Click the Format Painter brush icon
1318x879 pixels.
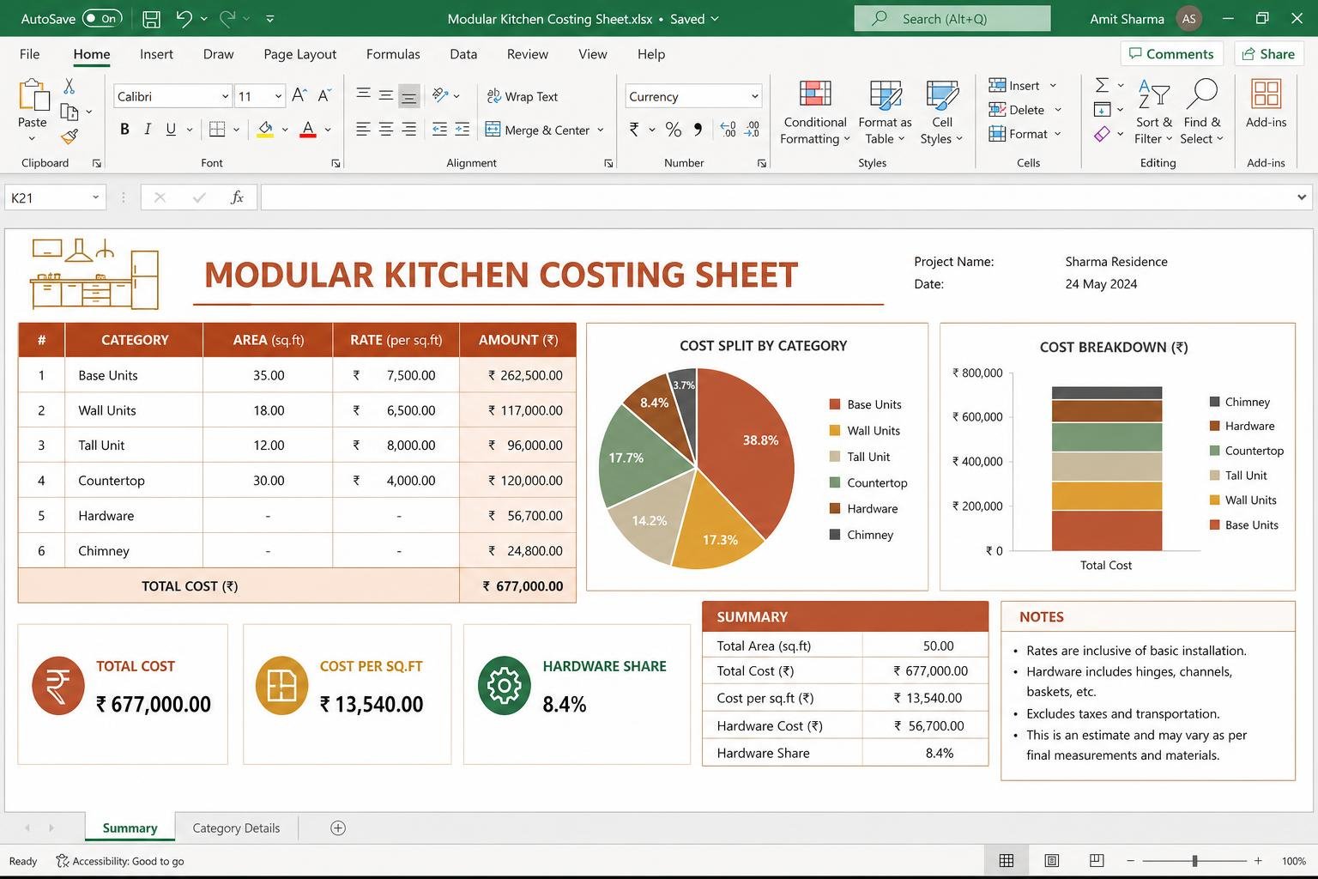(x=70, y=136)
